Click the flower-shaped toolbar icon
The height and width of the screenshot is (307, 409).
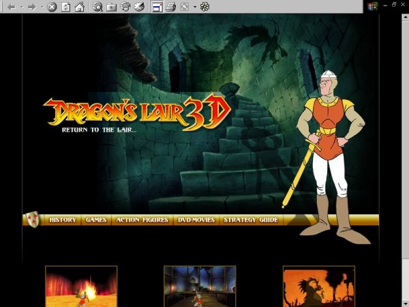pyautogui.click(x=204, y=7)
